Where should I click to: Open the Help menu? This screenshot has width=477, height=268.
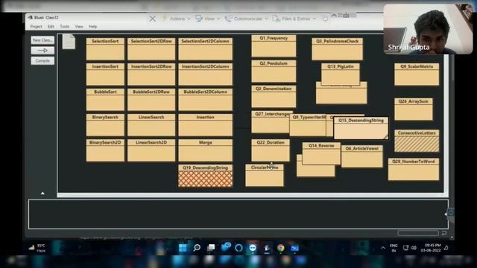[x=92, y=27]
